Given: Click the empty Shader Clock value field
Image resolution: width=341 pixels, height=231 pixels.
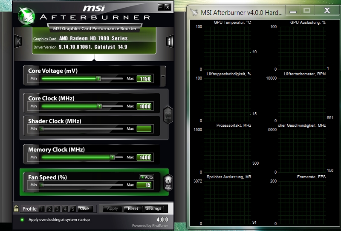Looking at the screenshot, I should click(144, 129).
